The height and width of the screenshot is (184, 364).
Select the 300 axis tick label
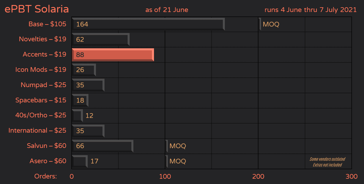pyautogui.click(x=351, y=176)
